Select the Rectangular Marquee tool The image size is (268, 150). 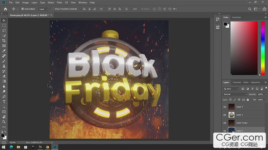click(4, 25)
